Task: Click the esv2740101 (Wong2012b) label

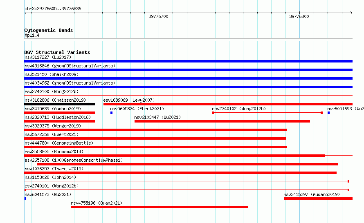Action: [52, 186]
